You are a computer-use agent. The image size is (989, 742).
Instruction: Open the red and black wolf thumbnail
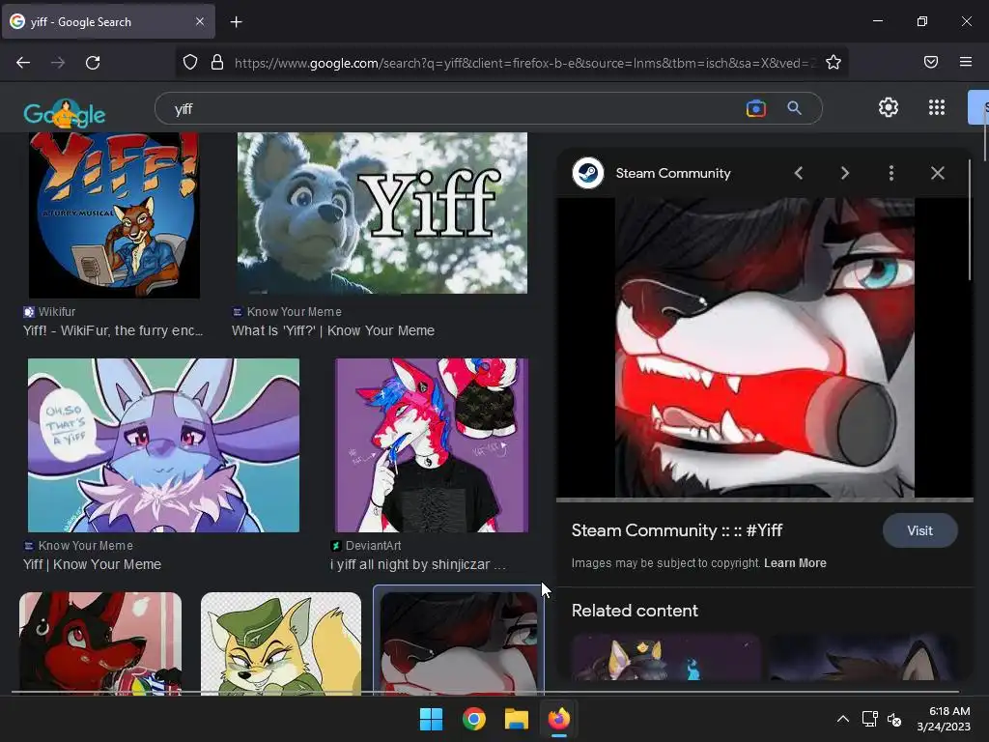point(100,642)
